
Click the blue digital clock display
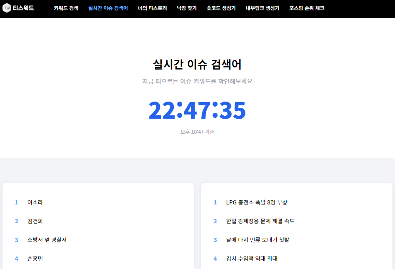[197, 110]
